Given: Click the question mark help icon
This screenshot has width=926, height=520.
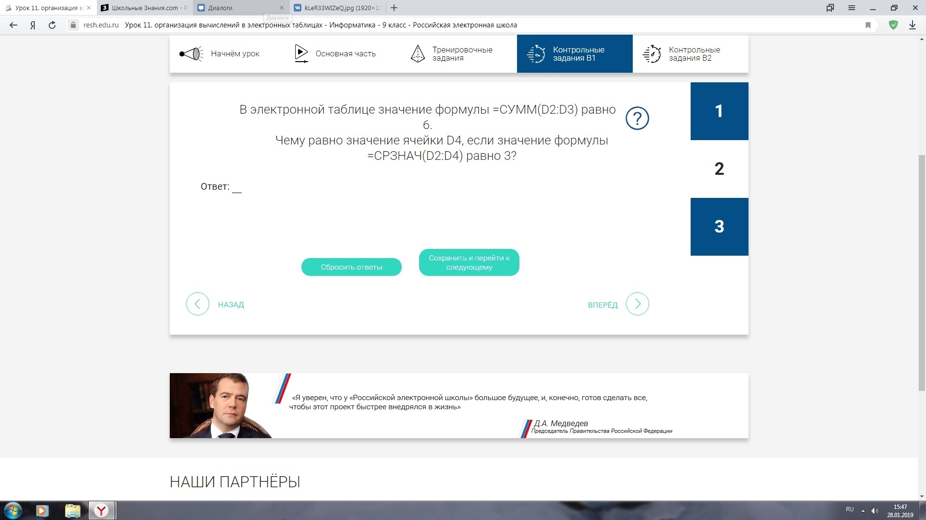Looking at the screenshot, I should pyautogui.click(x=637, y=118).
